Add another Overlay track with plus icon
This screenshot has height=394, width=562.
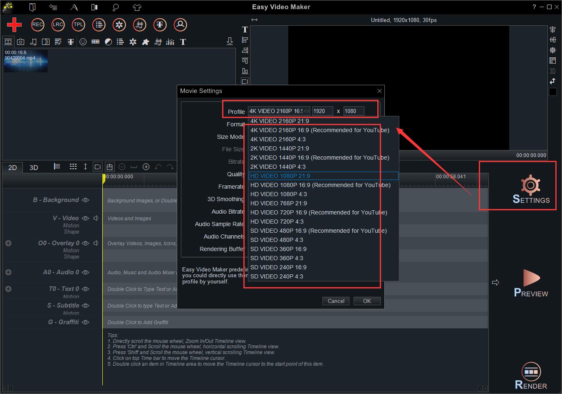(8, 243)
